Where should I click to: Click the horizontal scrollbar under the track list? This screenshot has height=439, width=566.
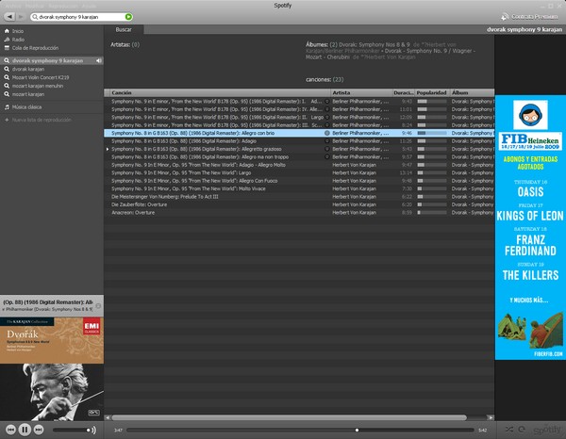point(289,417)
